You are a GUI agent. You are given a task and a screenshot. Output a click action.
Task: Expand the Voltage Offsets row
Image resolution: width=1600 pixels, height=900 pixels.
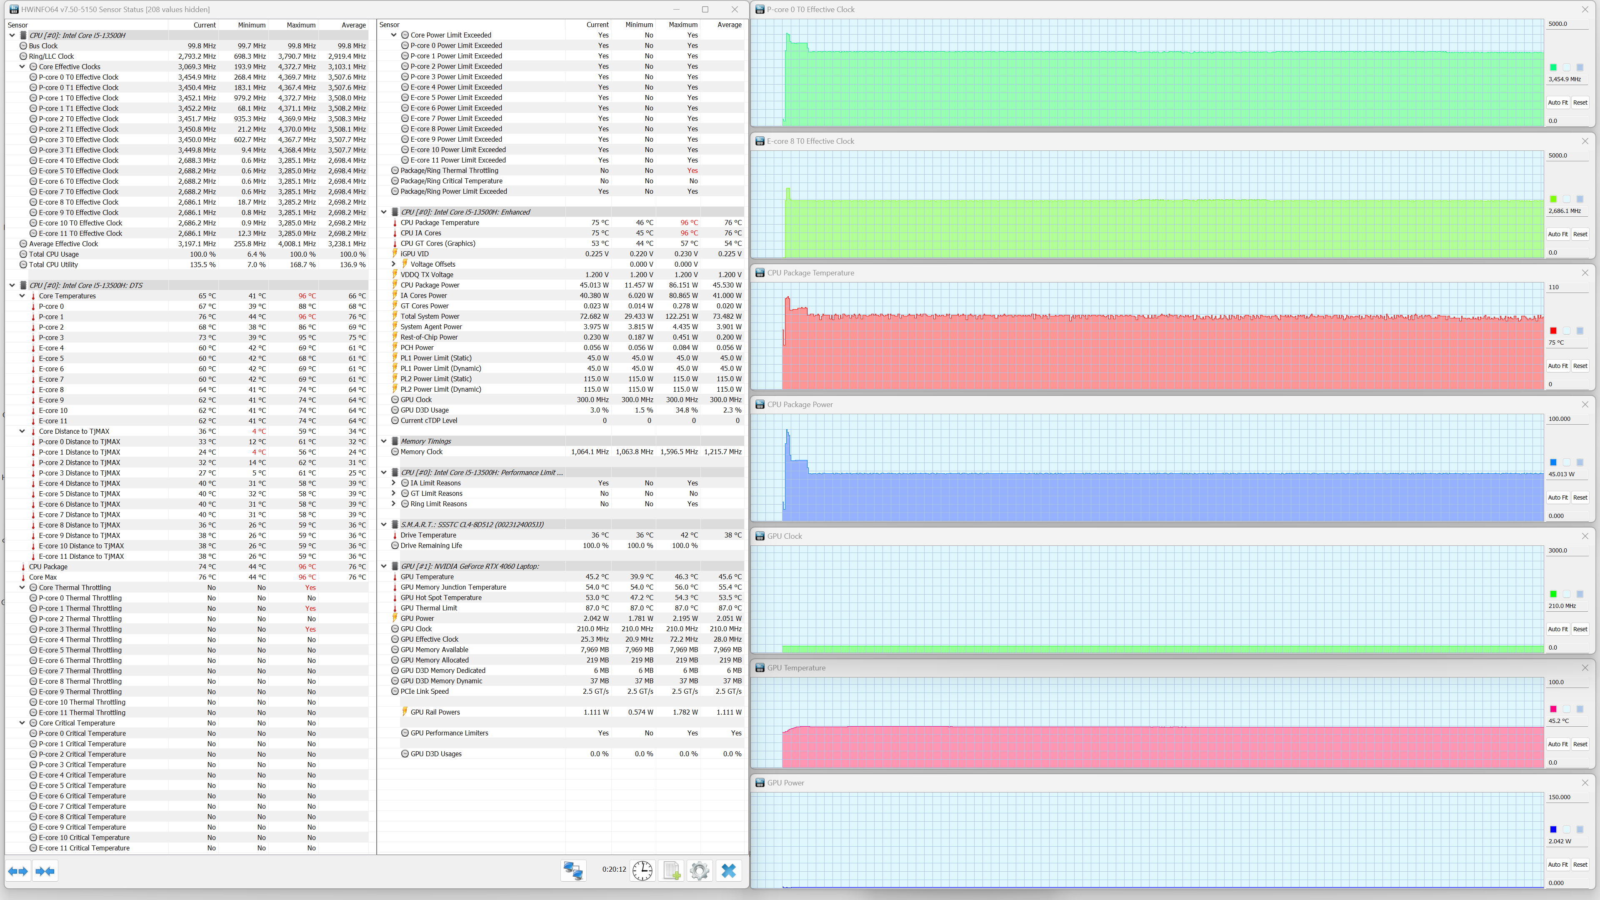click(394, 264)
